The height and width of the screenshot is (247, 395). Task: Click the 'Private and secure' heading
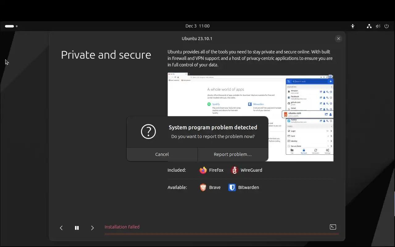(106, 55)
